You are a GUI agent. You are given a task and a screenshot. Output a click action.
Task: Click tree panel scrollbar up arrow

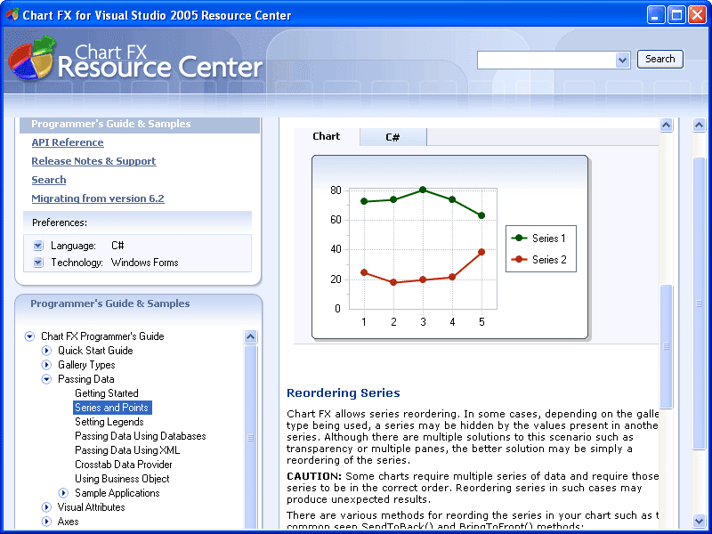(251, 336)
